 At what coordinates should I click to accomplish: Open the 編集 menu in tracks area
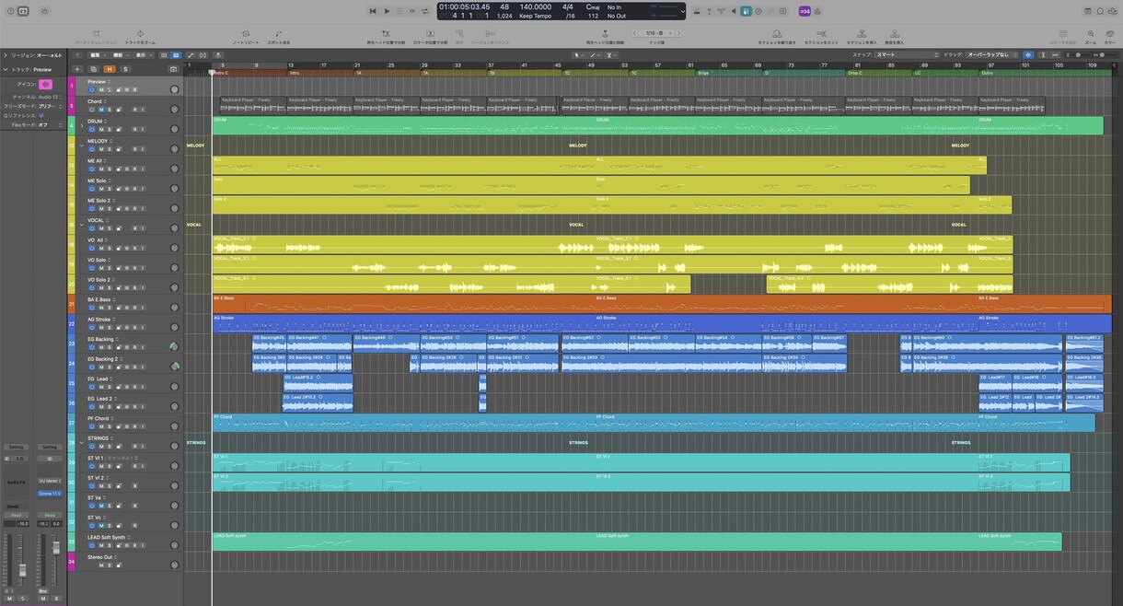(x=98, y=55)
